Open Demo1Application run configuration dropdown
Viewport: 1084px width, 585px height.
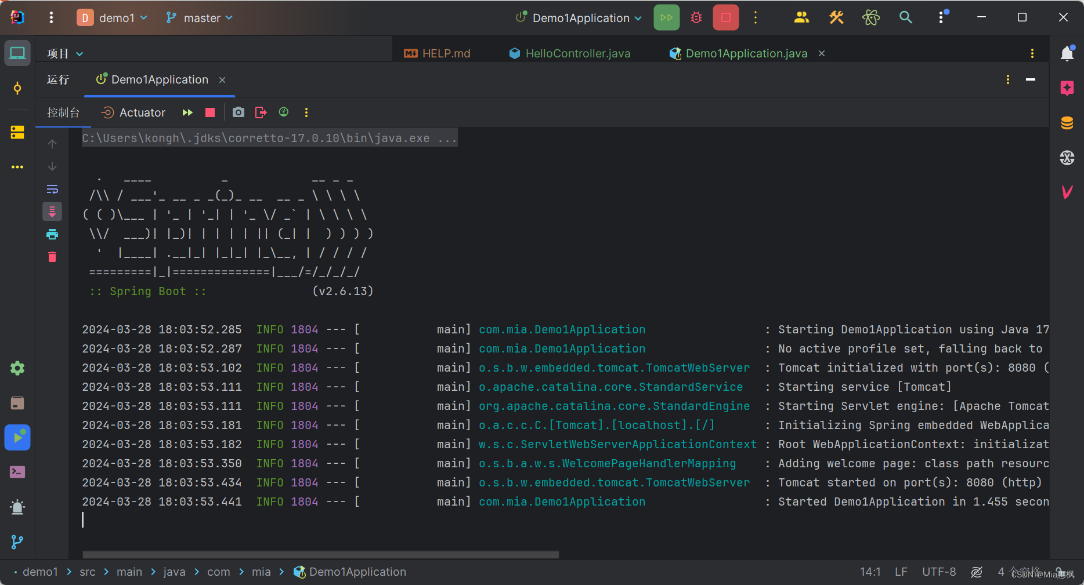579,18
